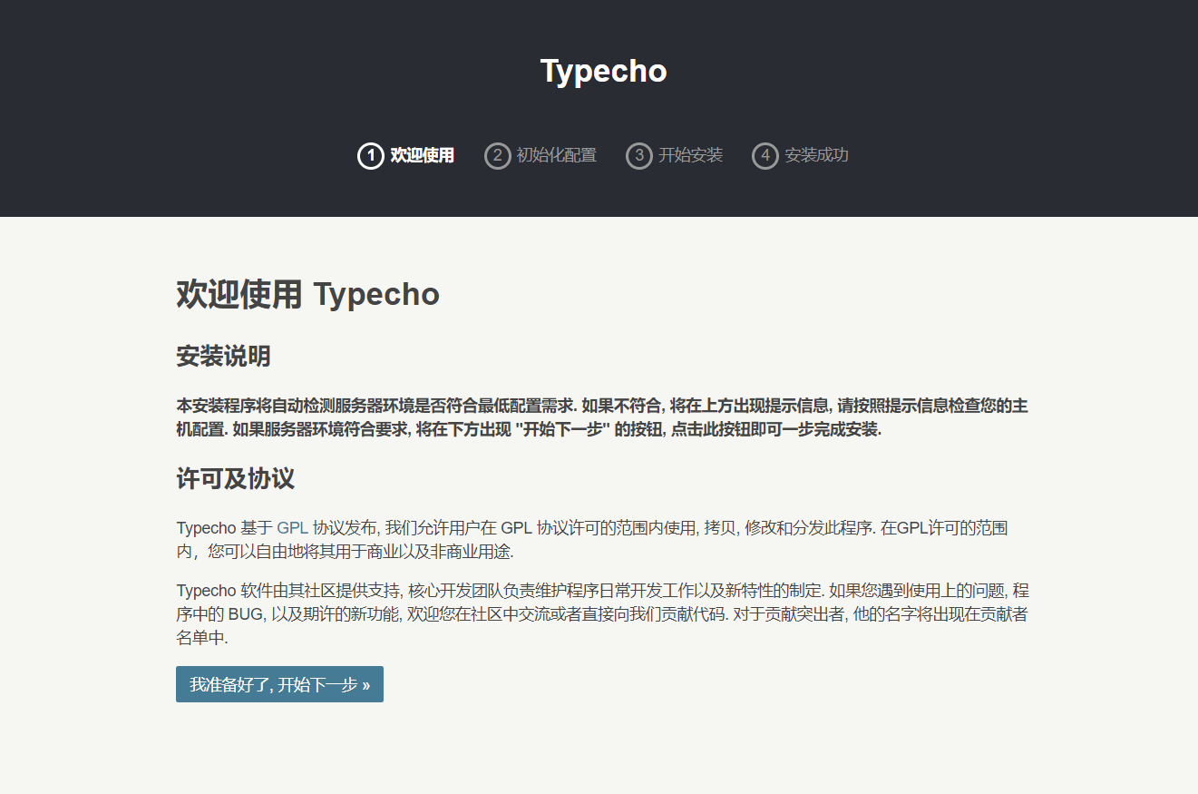
Task: Select the 开始安装 step label
Action: [x=691, y=155]
